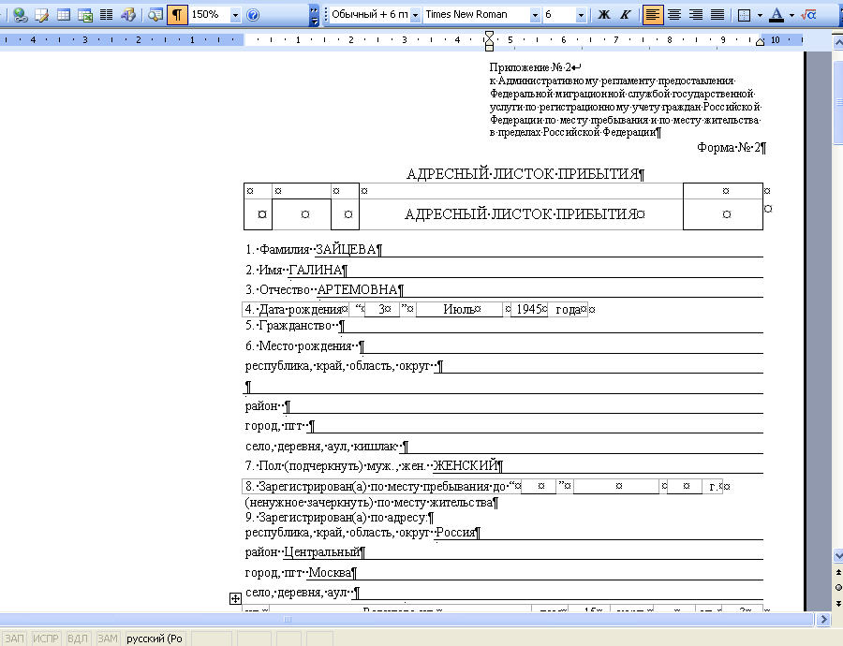Open the border style dropdown arrow
The image size is (843, 646).
(x=760, y=15)
